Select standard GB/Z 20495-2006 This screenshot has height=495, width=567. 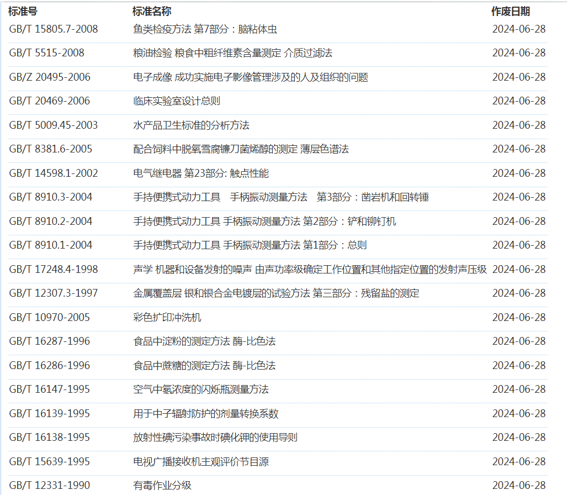[x=50, y=77]
